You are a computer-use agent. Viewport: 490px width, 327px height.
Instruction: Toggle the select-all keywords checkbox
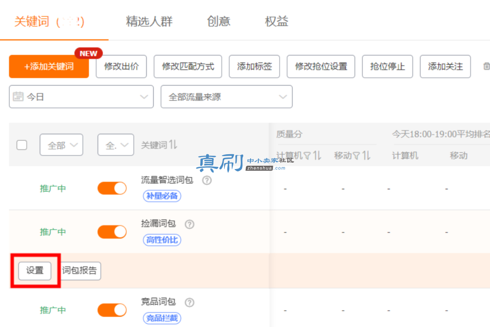[x=22, y=145]
